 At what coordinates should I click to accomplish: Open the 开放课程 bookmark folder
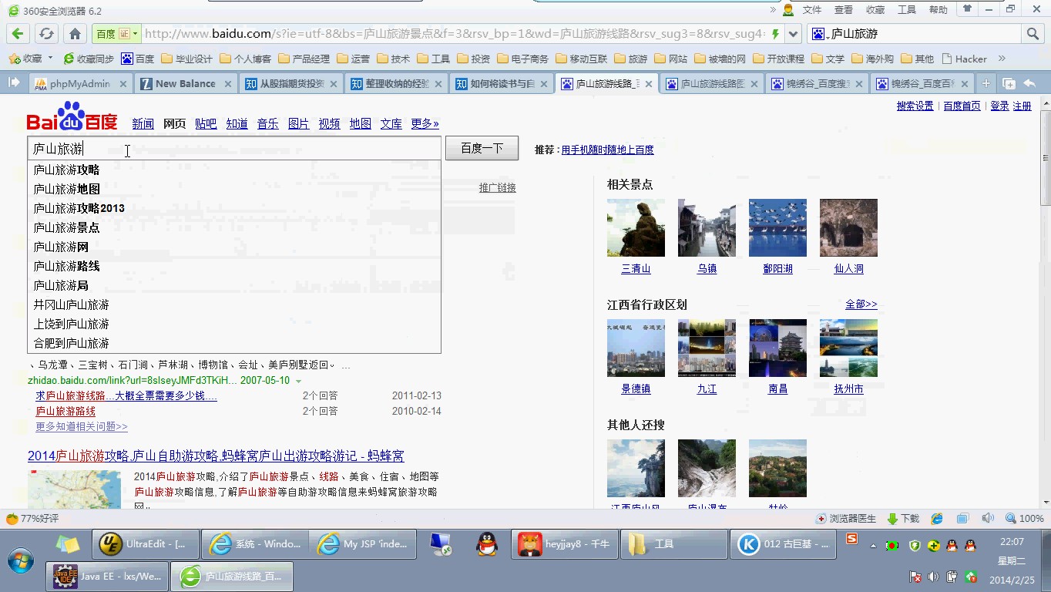click(x=778, y=59)
